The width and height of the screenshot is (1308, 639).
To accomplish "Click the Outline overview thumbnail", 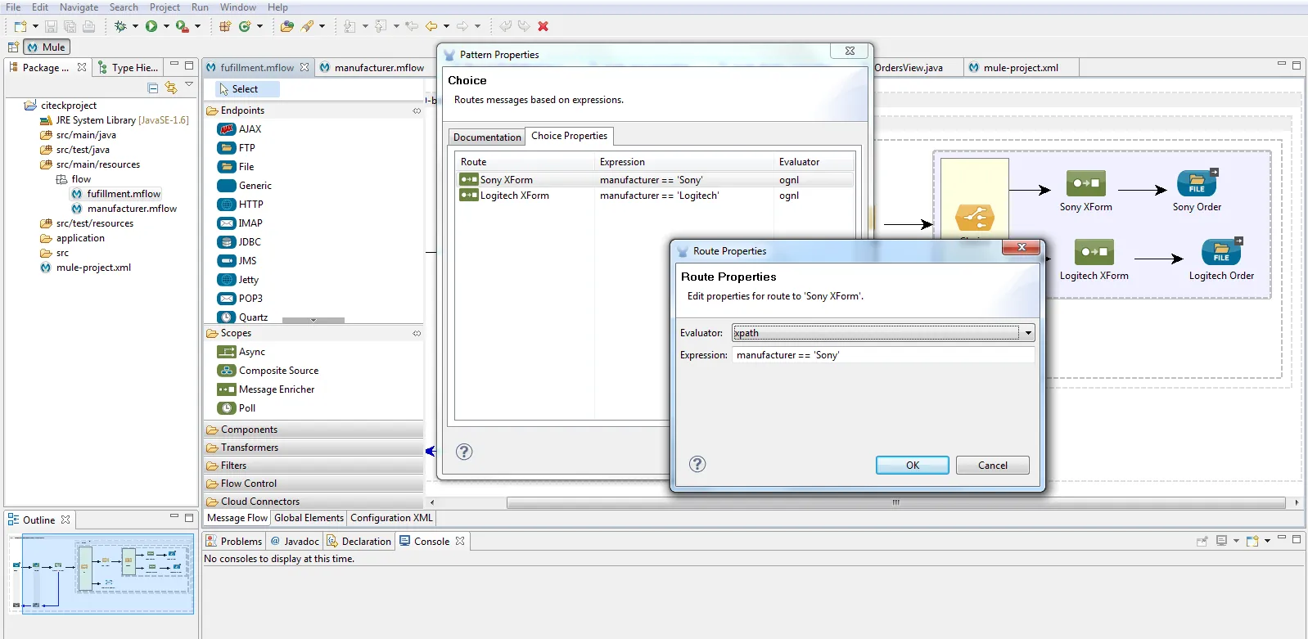I will pos(101,573).
